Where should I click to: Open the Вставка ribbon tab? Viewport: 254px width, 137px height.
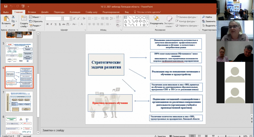[32, 12]
